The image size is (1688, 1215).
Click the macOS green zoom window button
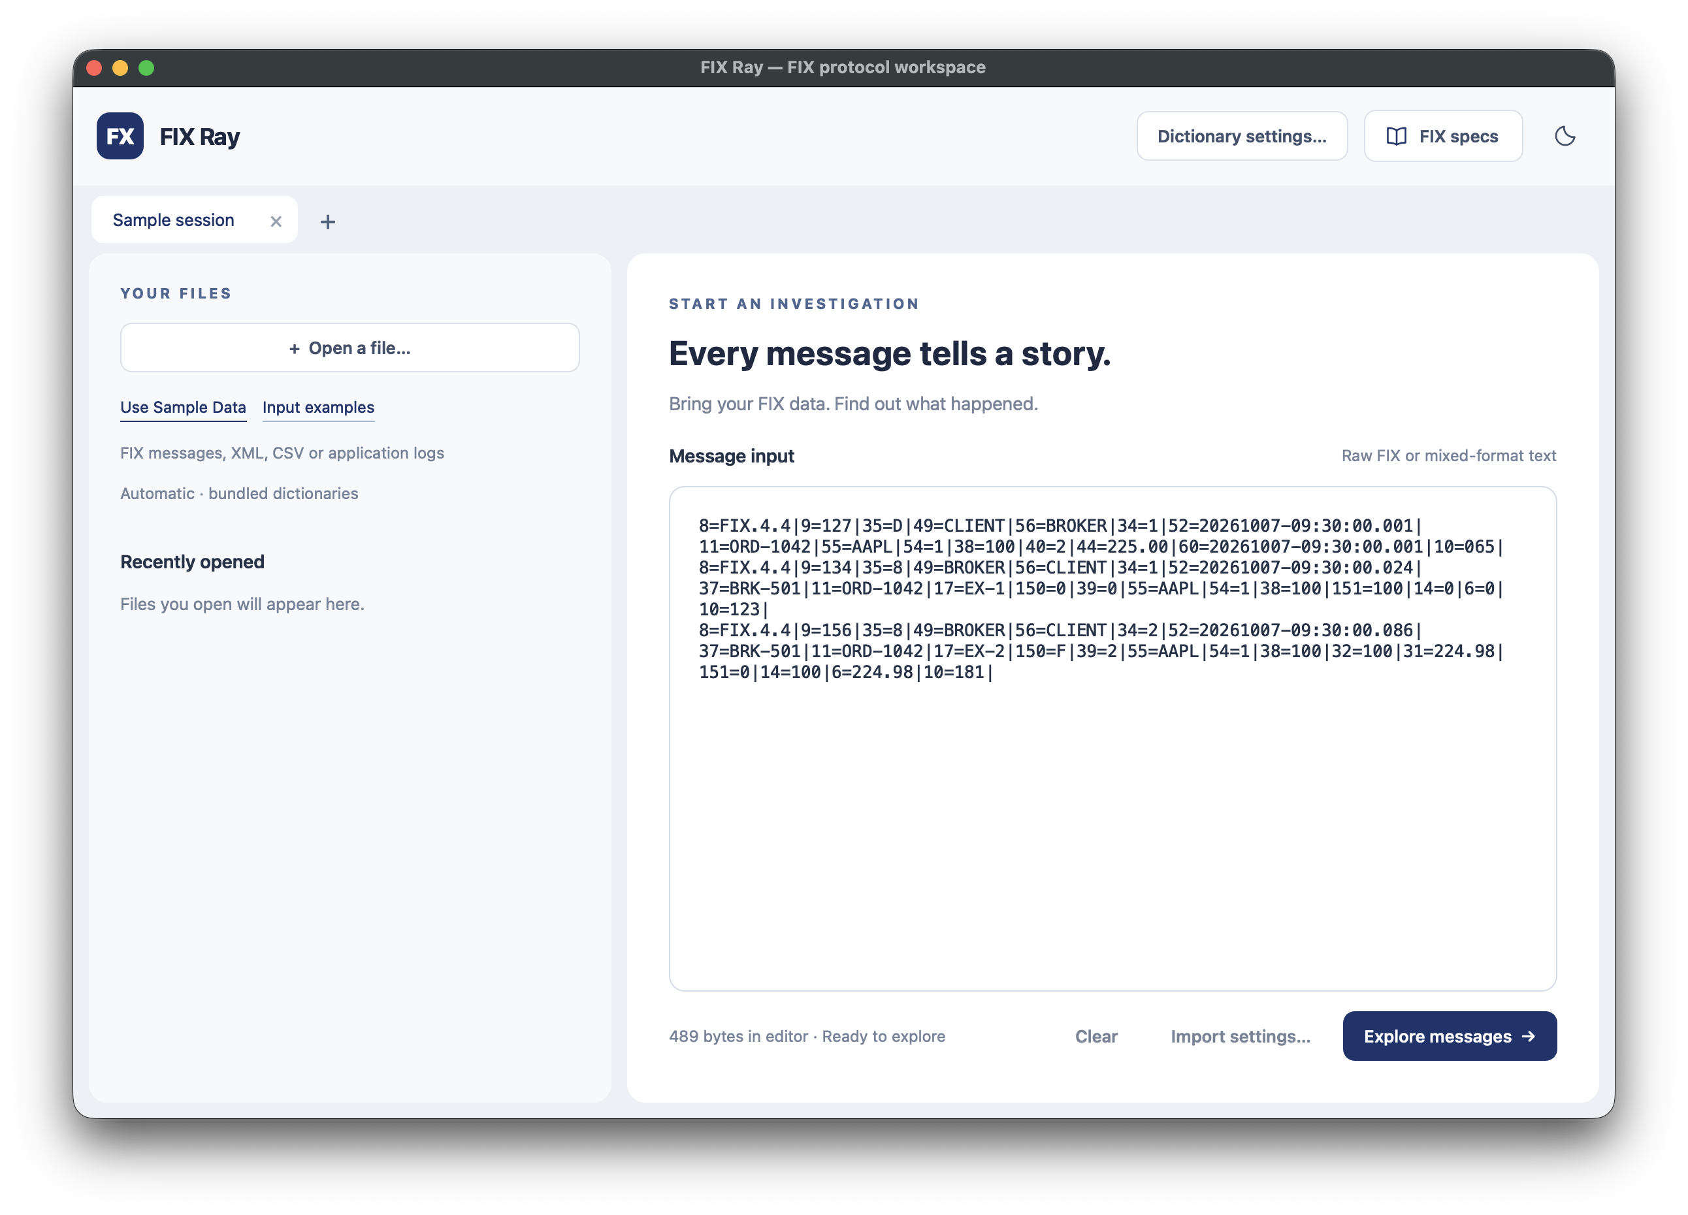coord(146,68)
